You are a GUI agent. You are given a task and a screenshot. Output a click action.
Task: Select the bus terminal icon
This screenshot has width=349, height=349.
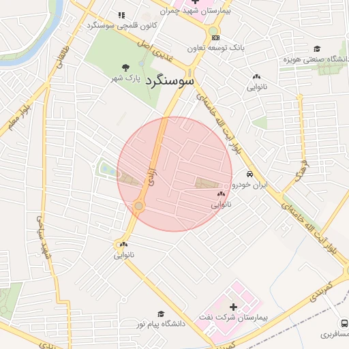pyautogui.click(x=344, y=323)
